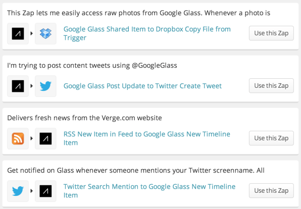Click the Dropbox icon

tap(45, 34)
